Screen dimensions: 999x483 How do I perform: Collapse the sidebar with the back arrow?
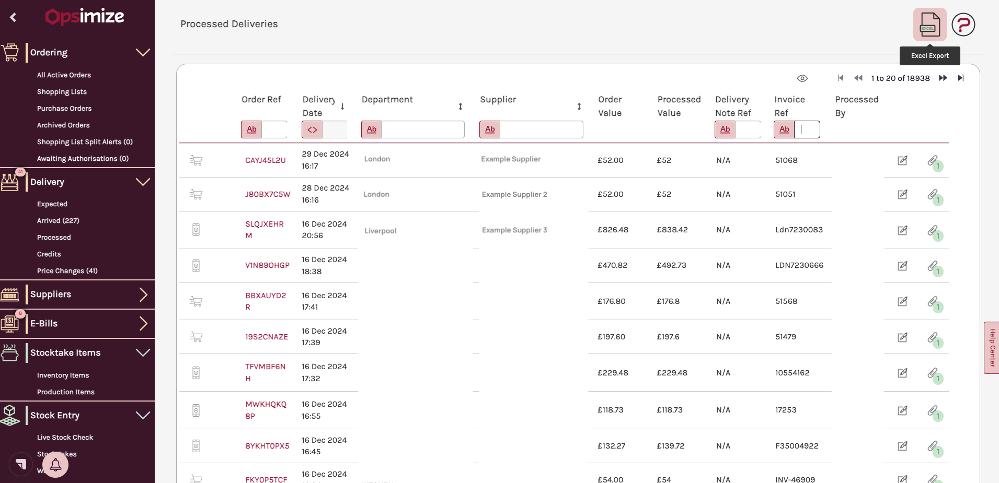pyautogui.click(x=13, y=17)
